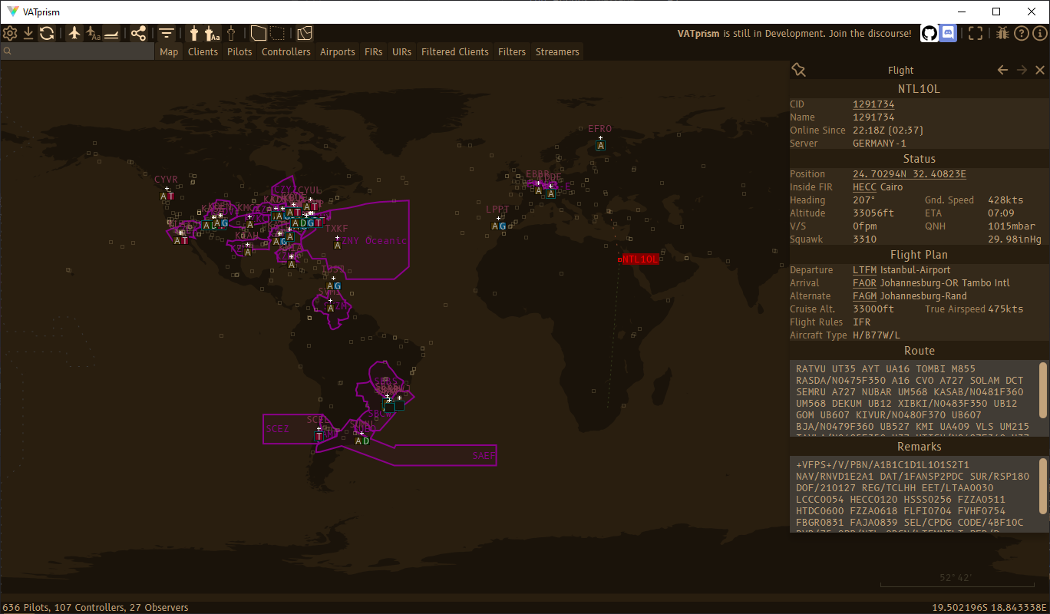Image resolution: width=1050 pixels, height=614 pixels.
Task: Open departure airport LTFM link
Action: point(864,270)
